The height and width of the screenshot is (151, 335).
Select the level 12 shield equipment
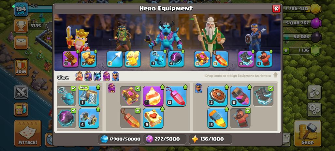[217, 96]
